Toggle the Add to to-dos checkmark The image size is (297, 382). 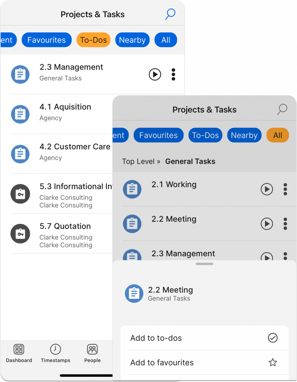[273, 338]
